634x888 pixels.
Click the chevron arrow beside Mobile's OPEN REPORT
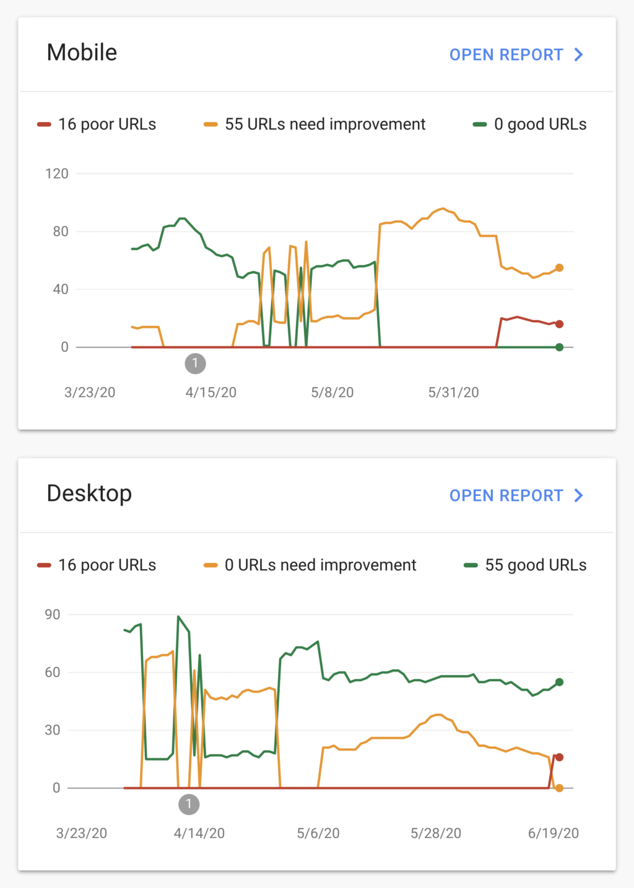point(578,54)
